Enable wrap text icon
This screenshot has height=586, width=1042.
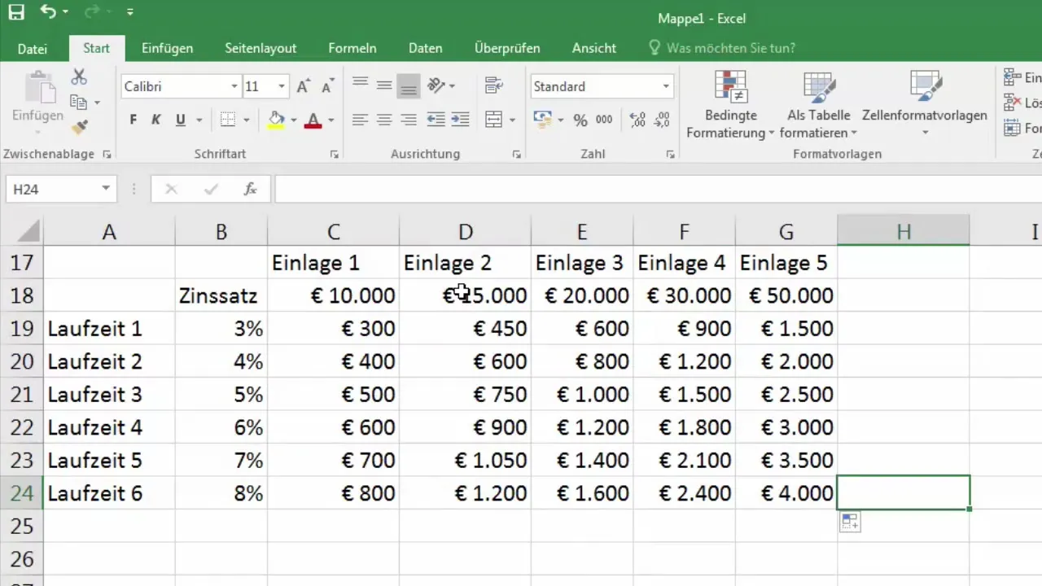pyautogui.click(x=493, y=85)
